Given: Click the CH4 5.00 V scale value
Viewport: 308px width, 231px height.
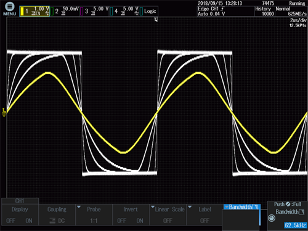Looking at the screenshot, I should [x=131, y=9].
